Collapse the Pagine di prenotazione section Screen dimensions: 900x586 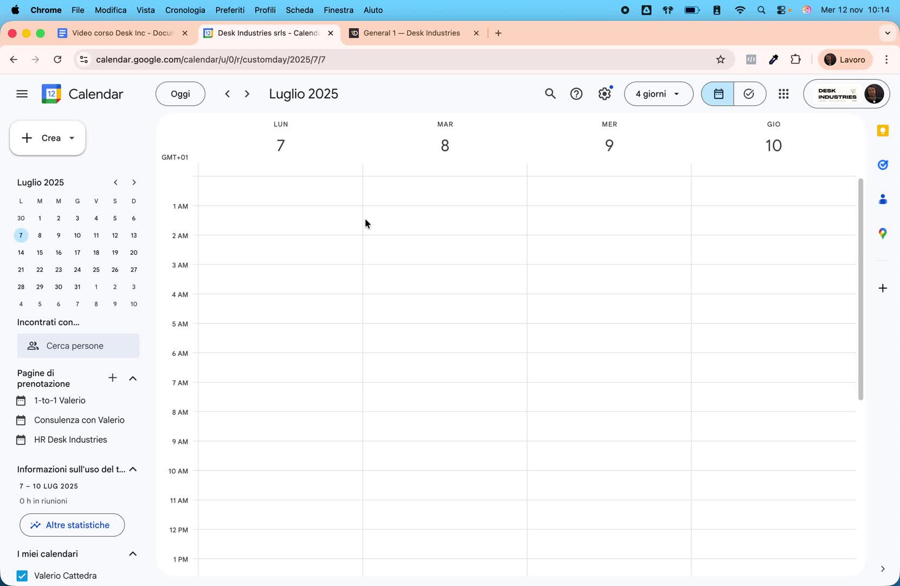[x=133, y=378]
